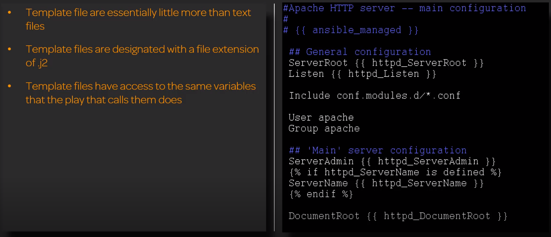
Task: Click the orange bullet dot beside the first line
Action: (x=9, y=13)
